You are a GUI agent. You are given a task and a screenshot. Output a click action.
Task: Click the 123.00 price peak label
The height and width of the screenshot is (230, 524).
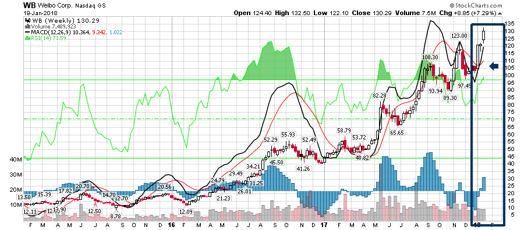[460, 36]
